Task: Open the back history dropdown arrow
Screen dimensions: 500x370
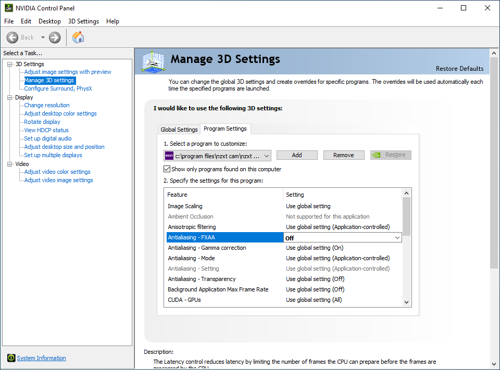Action: coord(43,37)
